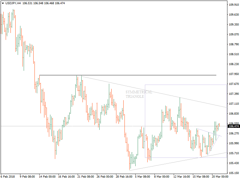Click the 107.110 price axis label
The width and height of the screenshot is (240, 180).
(233, 104)
